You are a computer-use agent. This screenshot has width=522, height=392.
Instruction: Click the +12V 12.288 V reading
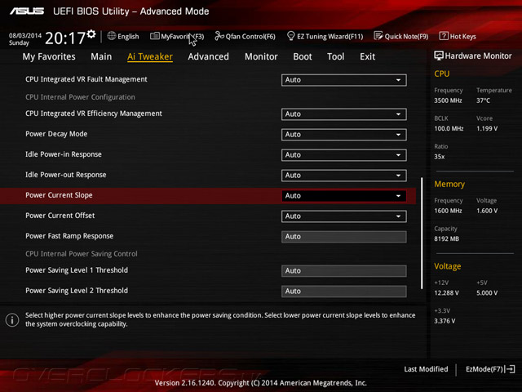point(446,292)
